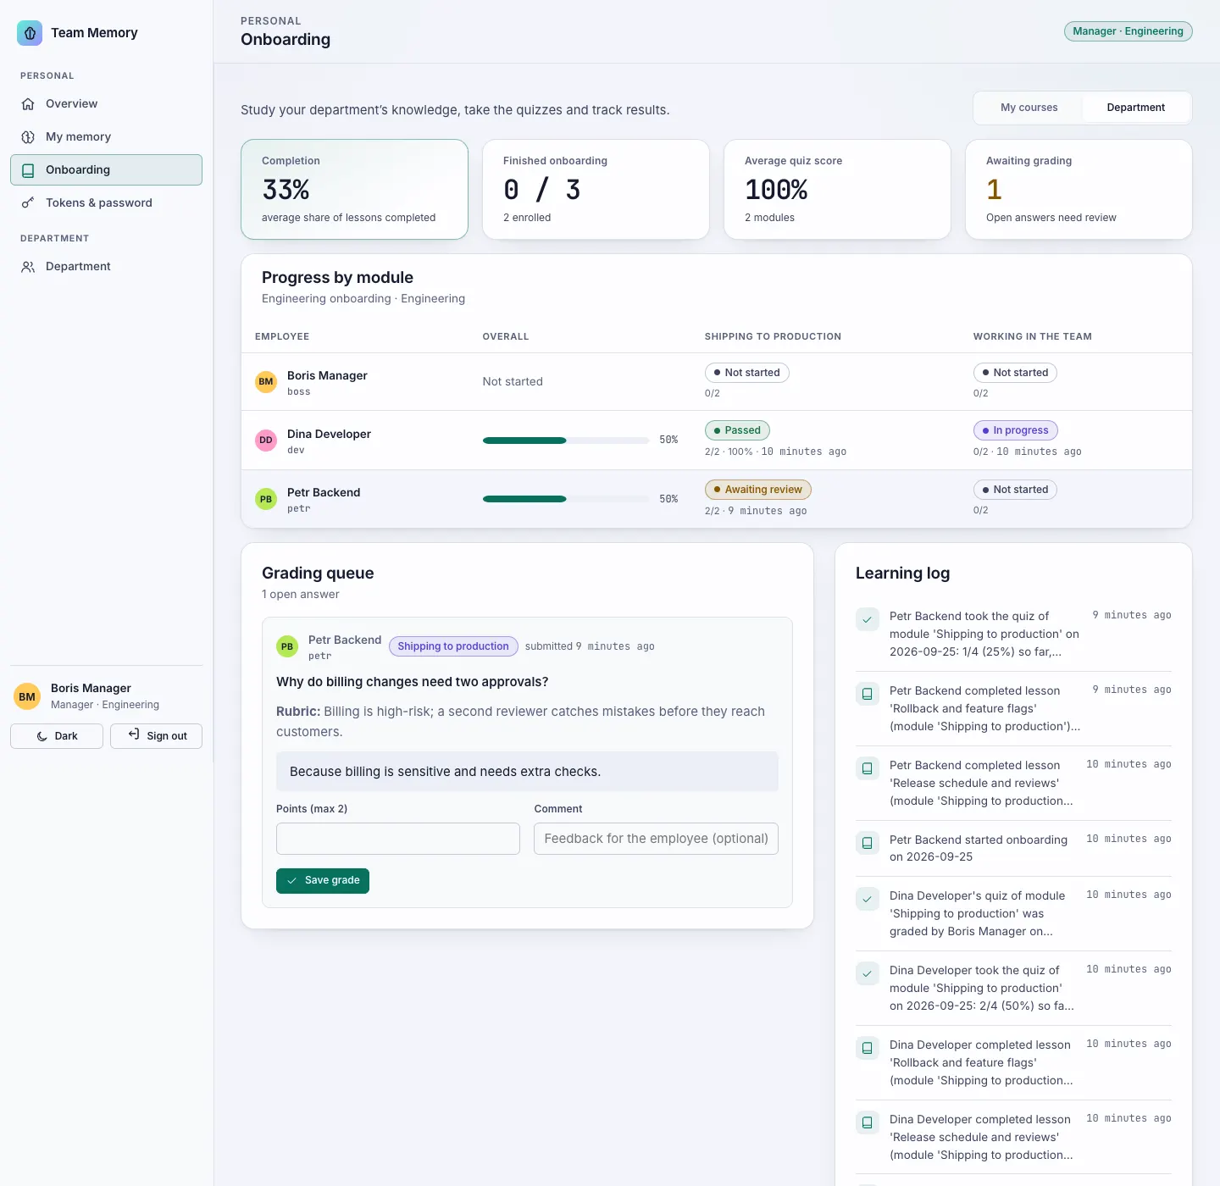
Task: Click the 'Finished onboarding' 0 / 3 card
Action: 596,189
